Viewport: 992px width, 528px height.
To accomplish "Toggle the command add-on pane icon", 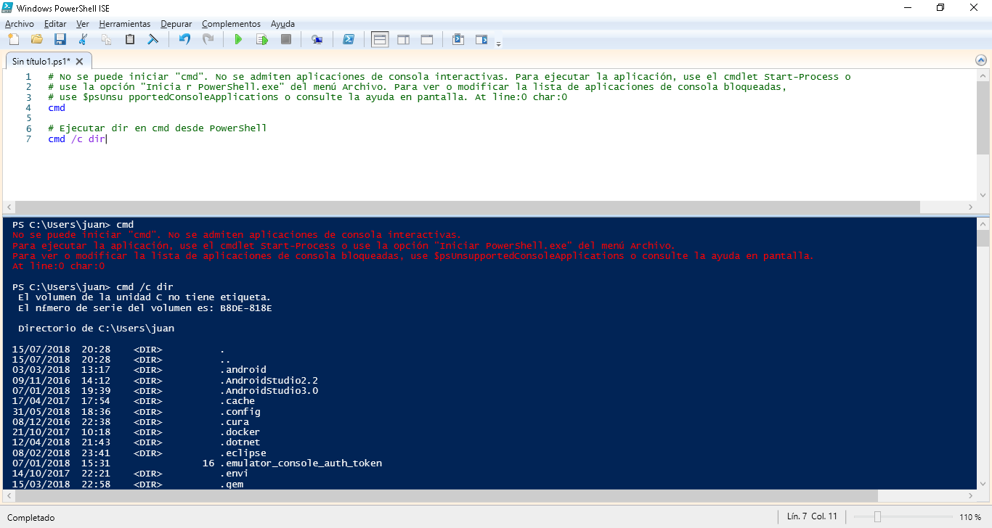I will click(481, 39).
